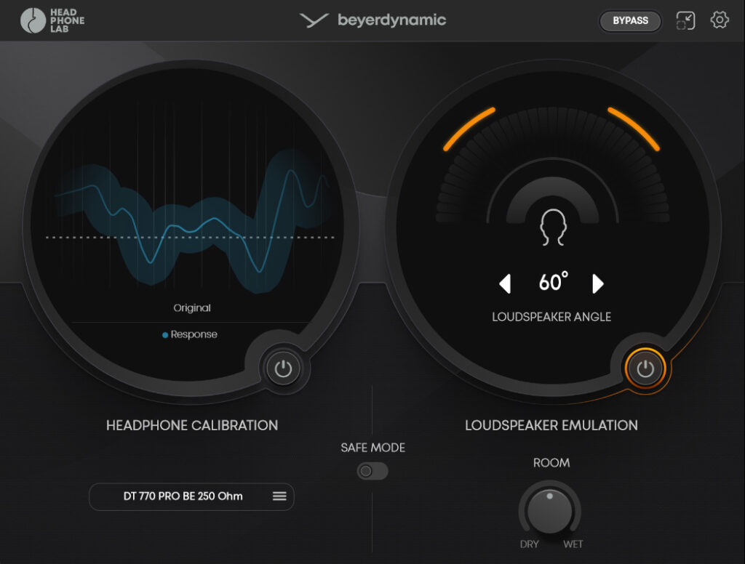The image size is (745, 564).
Task: Click the head listener icon
Action: (552, 227)
